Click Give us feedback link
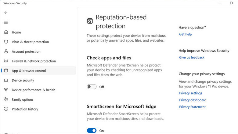The image size is (238, 134). tap(192, 58)
